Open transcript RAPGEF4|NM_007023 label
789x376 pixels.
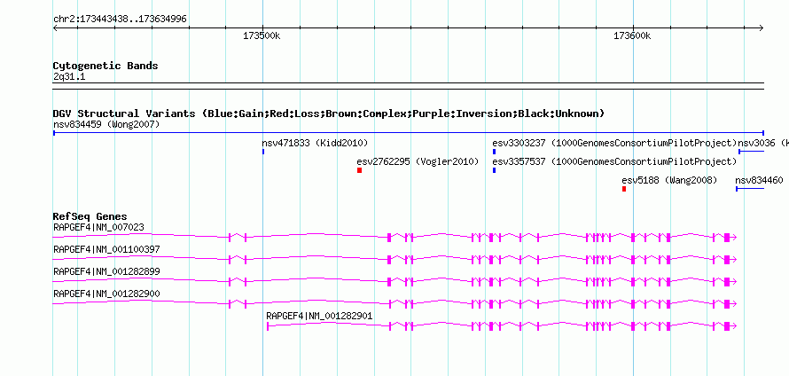(98, 228)
